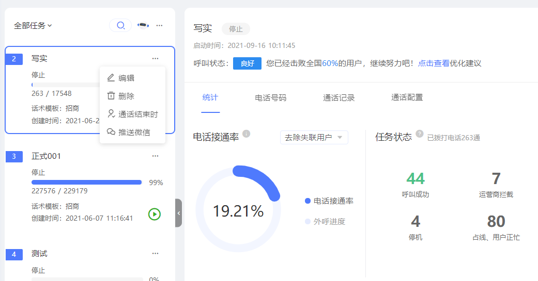Toggle the 电话接通率 chart legend item
The width and height of the screenshot is (538, 281).
[x=329, y=201]
